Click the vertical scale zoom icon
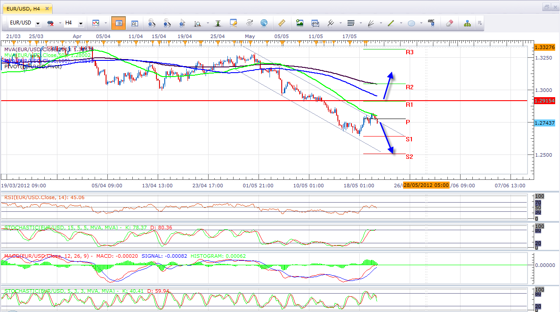Screen dimensions: 560x312 (198, 23)
